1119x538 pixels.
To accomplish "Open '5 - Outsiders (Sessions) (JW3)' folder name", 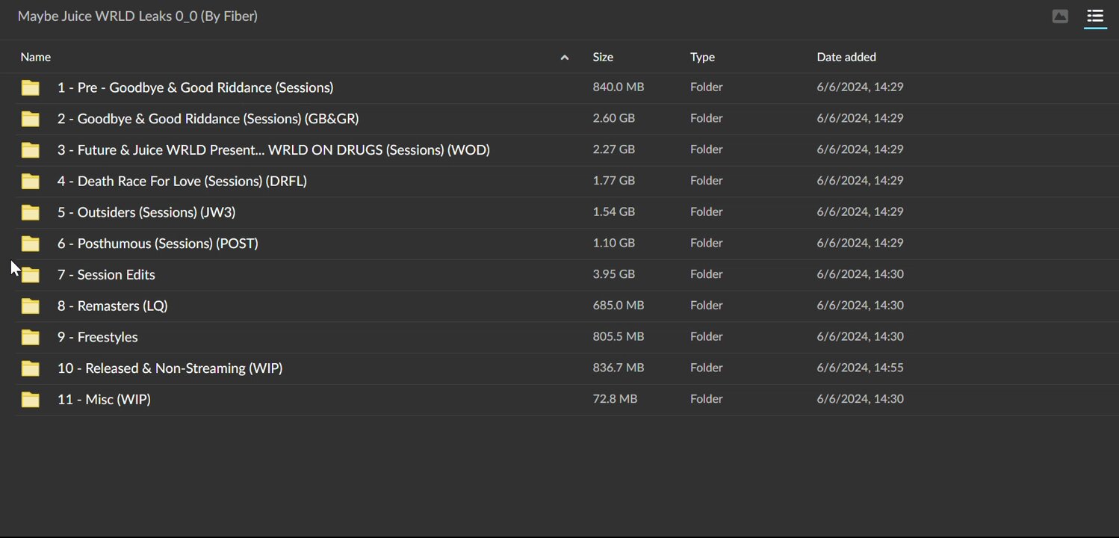I will coord(146,212).
